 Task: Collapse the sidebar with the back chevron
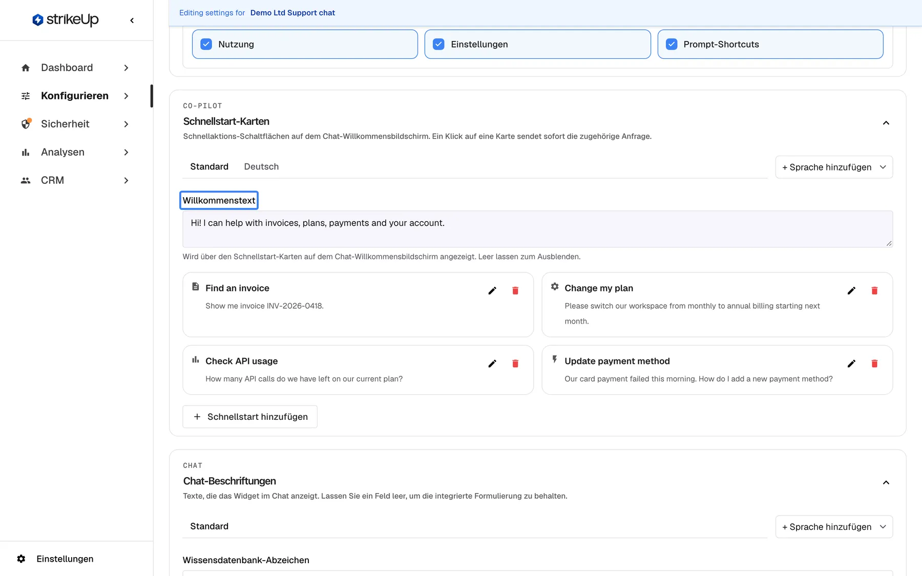(132, 20)
